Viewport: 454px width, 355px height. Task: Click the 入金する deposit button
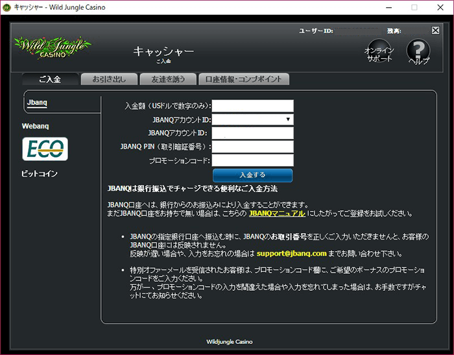point(252,175)
